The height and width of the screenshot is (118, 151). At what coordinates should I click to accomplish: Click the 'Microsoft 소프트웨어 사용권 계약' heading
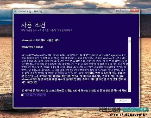pos(40,40)
